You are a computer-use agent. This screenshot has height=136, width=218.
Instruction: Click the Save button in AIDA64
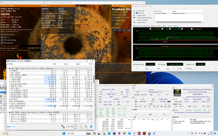coord(168,68)
